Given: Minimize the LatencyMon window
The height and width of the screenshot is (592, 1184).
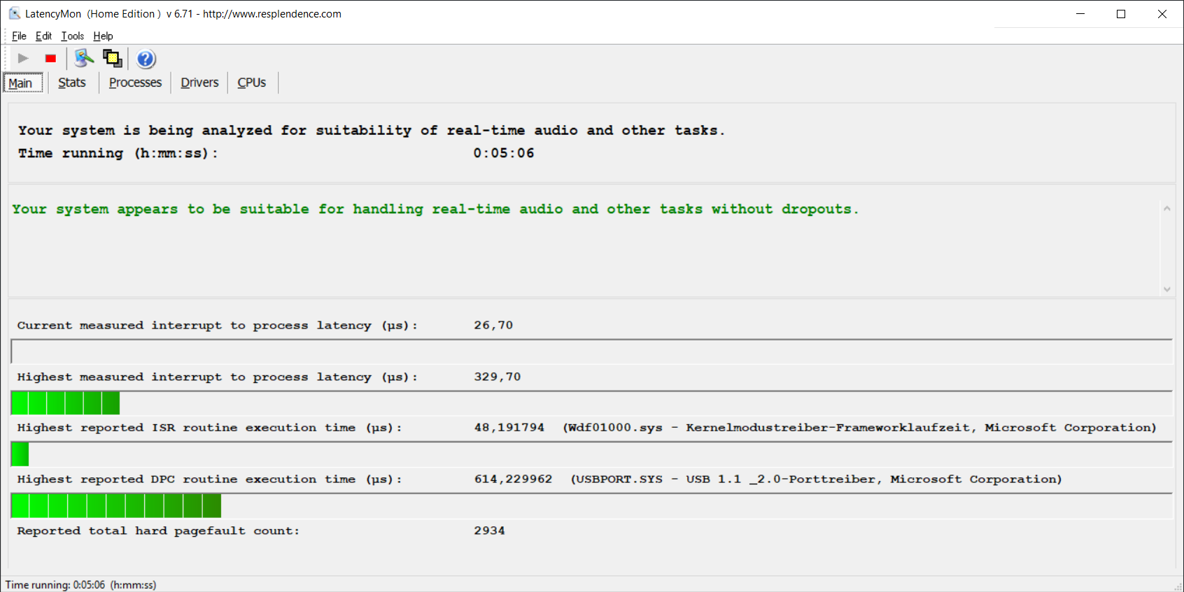Looking at the screenshot, I should click(1080, 14).
